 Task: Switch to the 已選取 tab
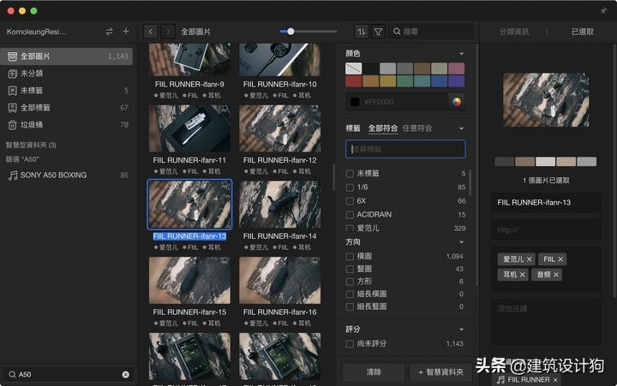(583, 32)
